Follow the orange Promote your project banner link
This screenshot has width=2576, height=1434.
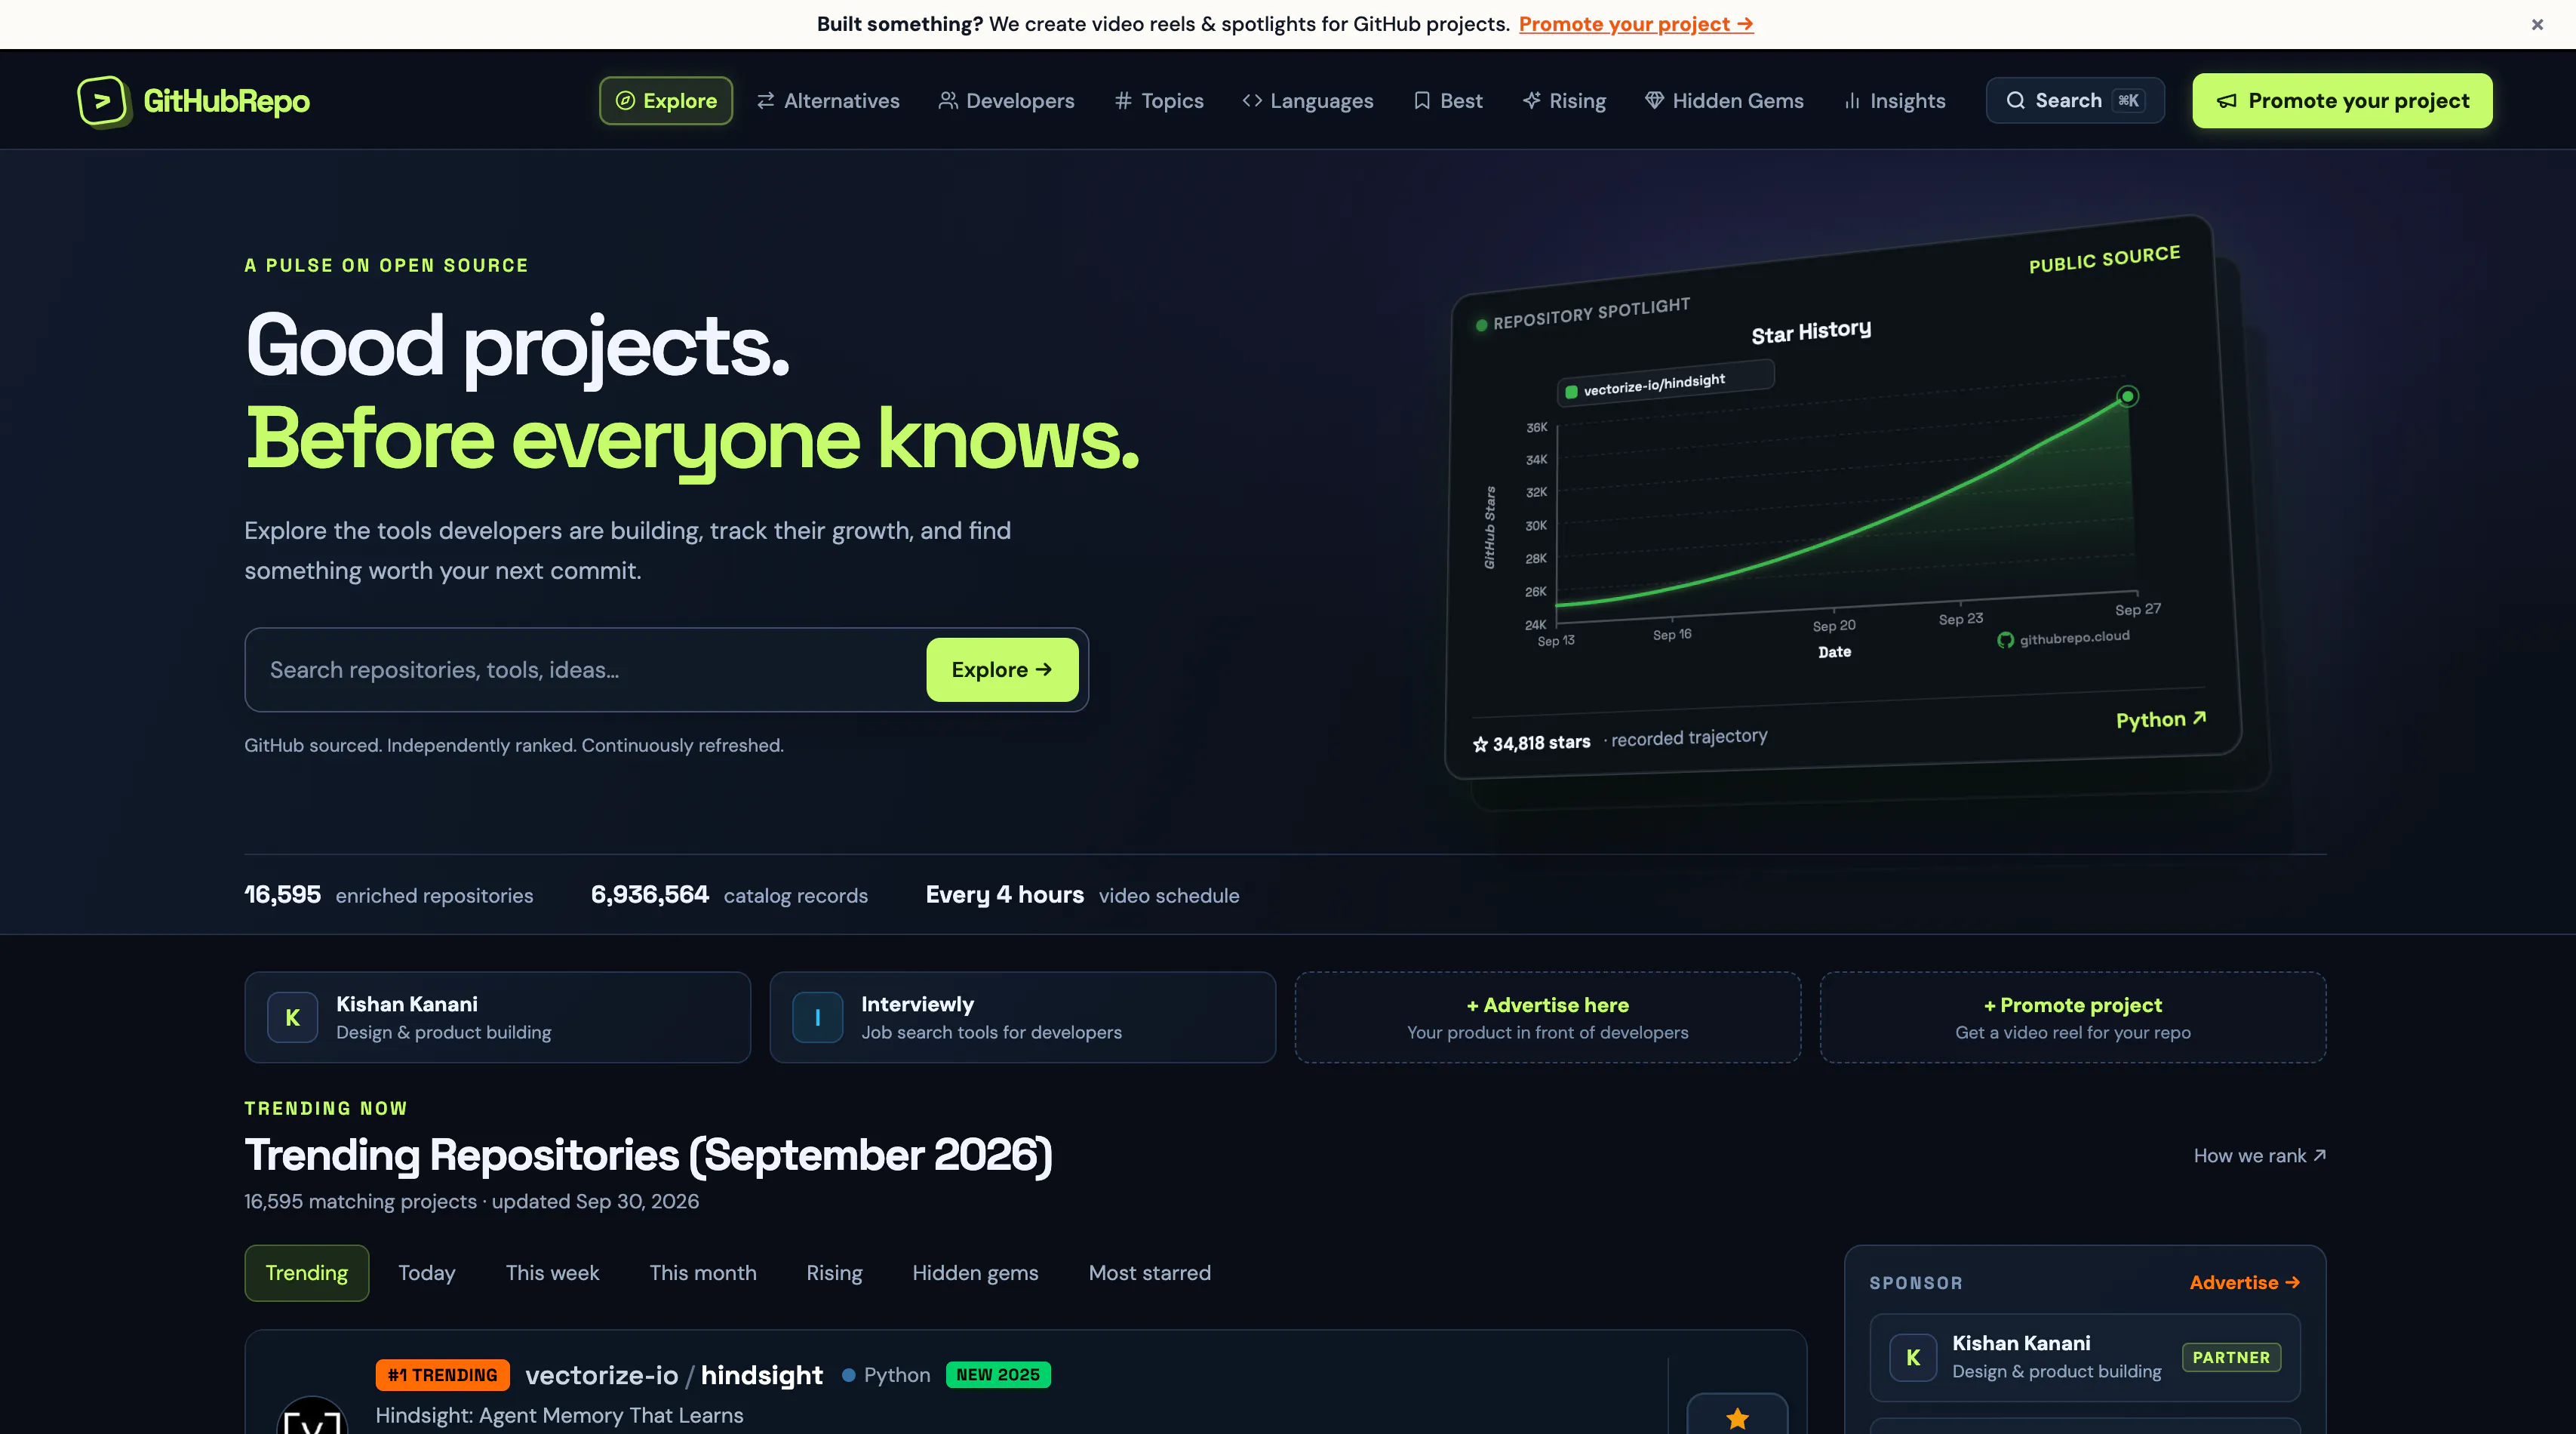coord(1636,24)
